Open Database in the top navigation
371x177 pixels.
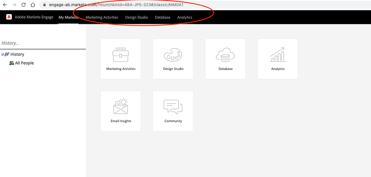click(x=163, y=17)
